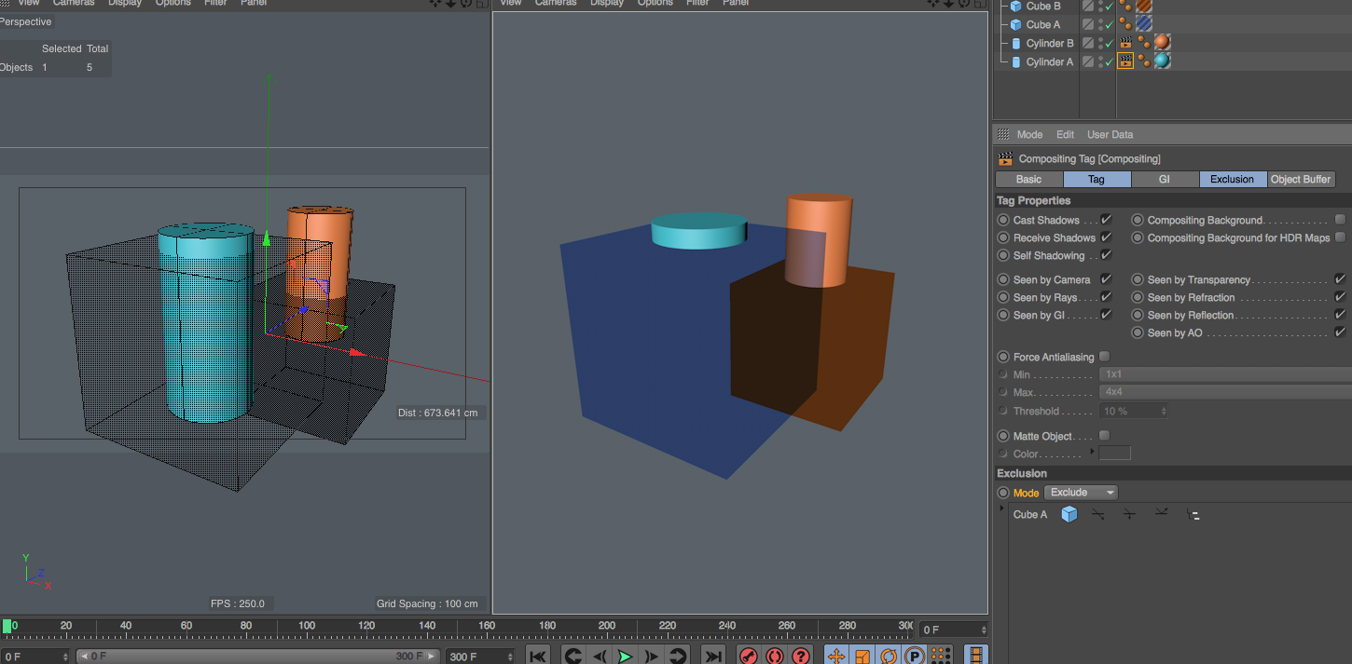The image size is (1352, 664).
Task: Play the animation forwards
Action: click(x=625, y=656)
